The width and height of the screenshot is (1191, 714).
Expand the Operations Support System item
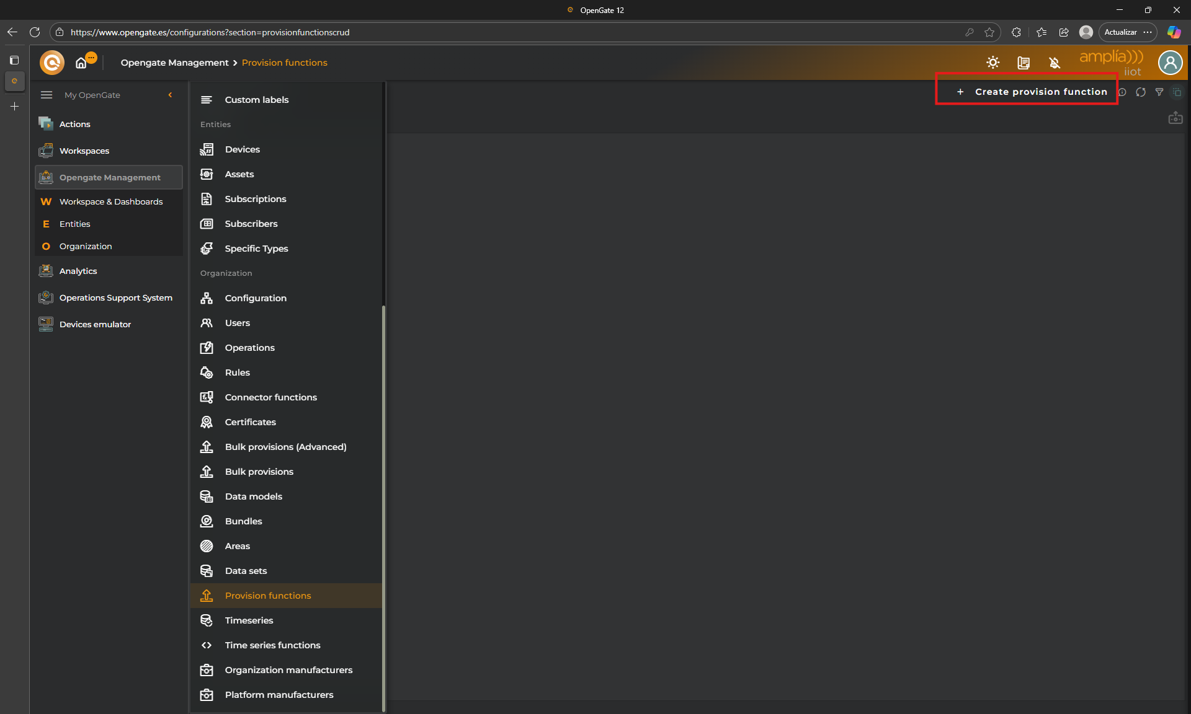(x=115, y=297)
